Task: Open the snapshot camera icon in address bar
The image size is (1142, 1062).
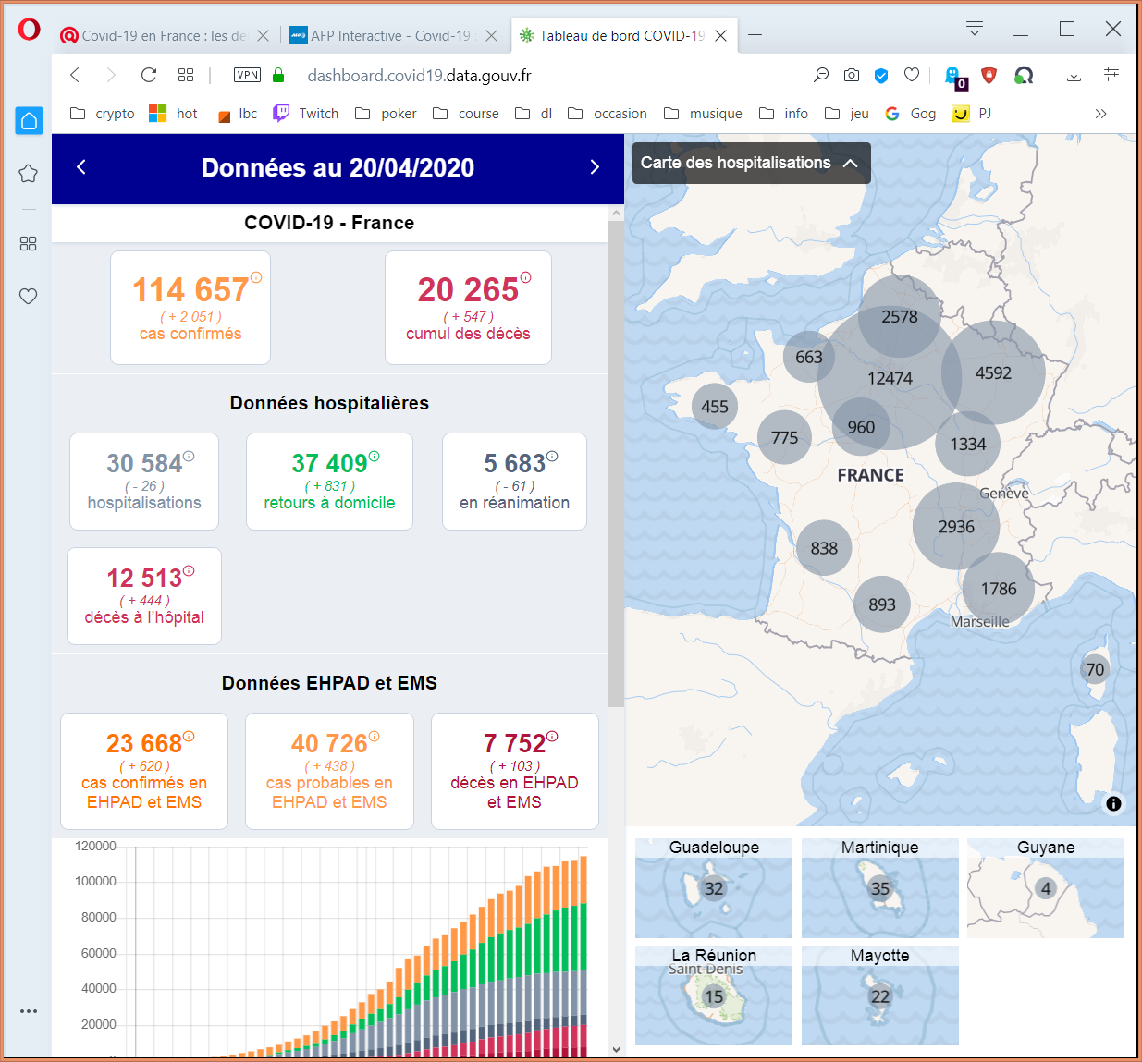Action: (x=852, y=75)
